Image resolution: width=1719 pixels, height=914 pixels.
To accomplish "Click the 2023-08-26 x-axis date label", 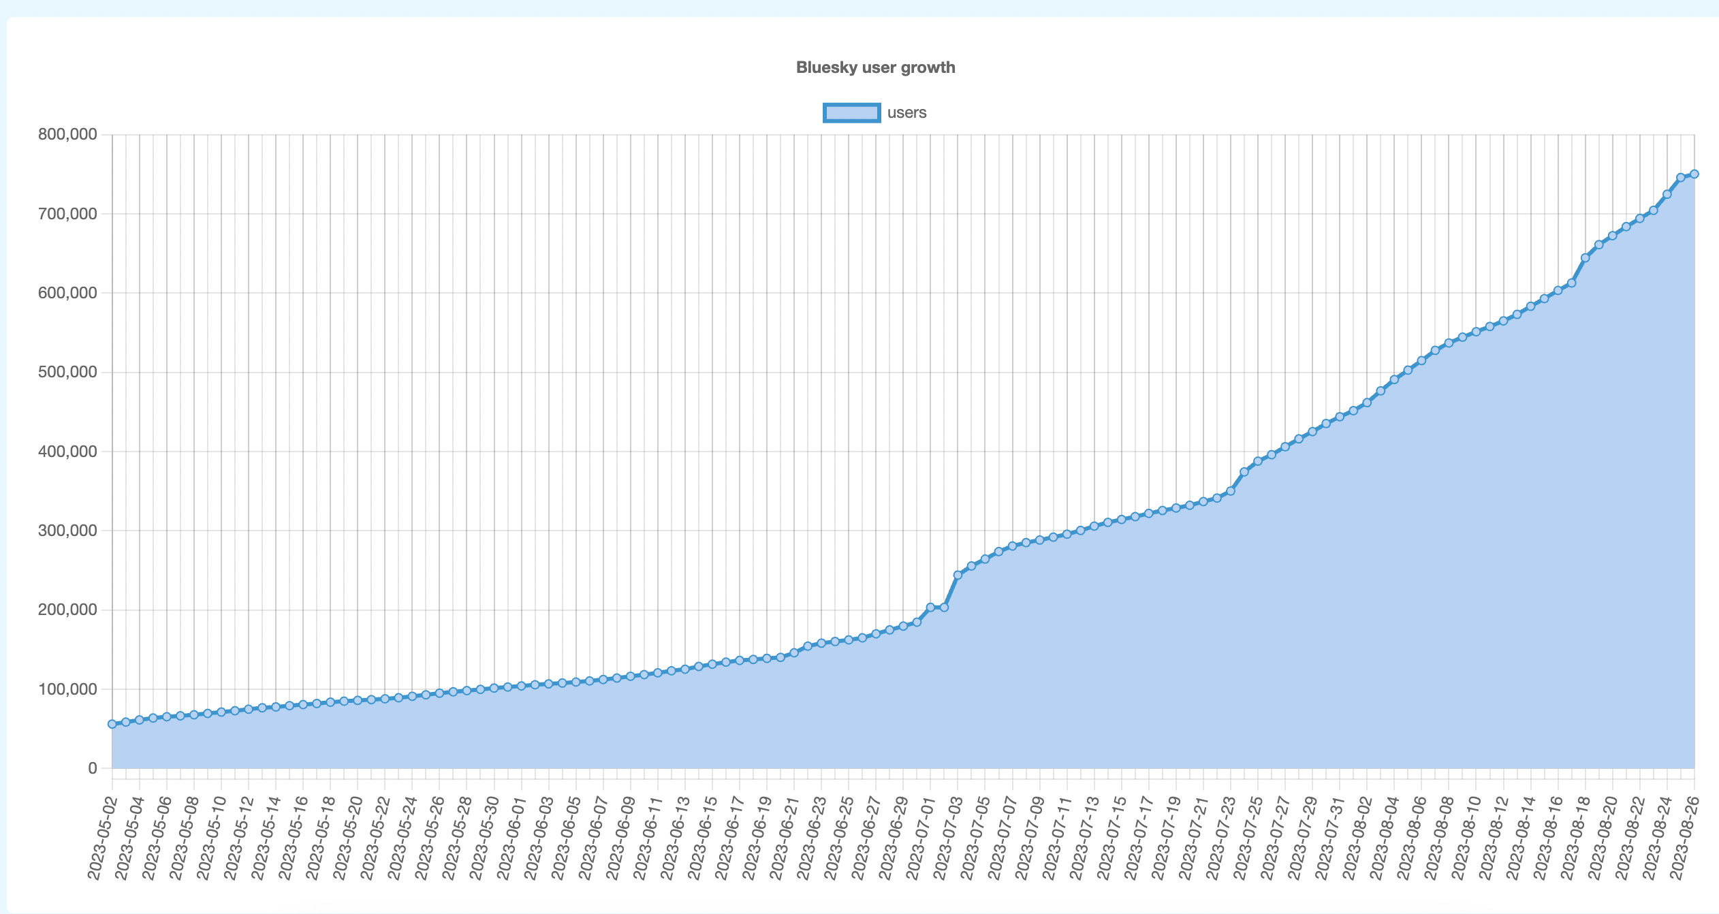I will click(x=1684, y=838).
